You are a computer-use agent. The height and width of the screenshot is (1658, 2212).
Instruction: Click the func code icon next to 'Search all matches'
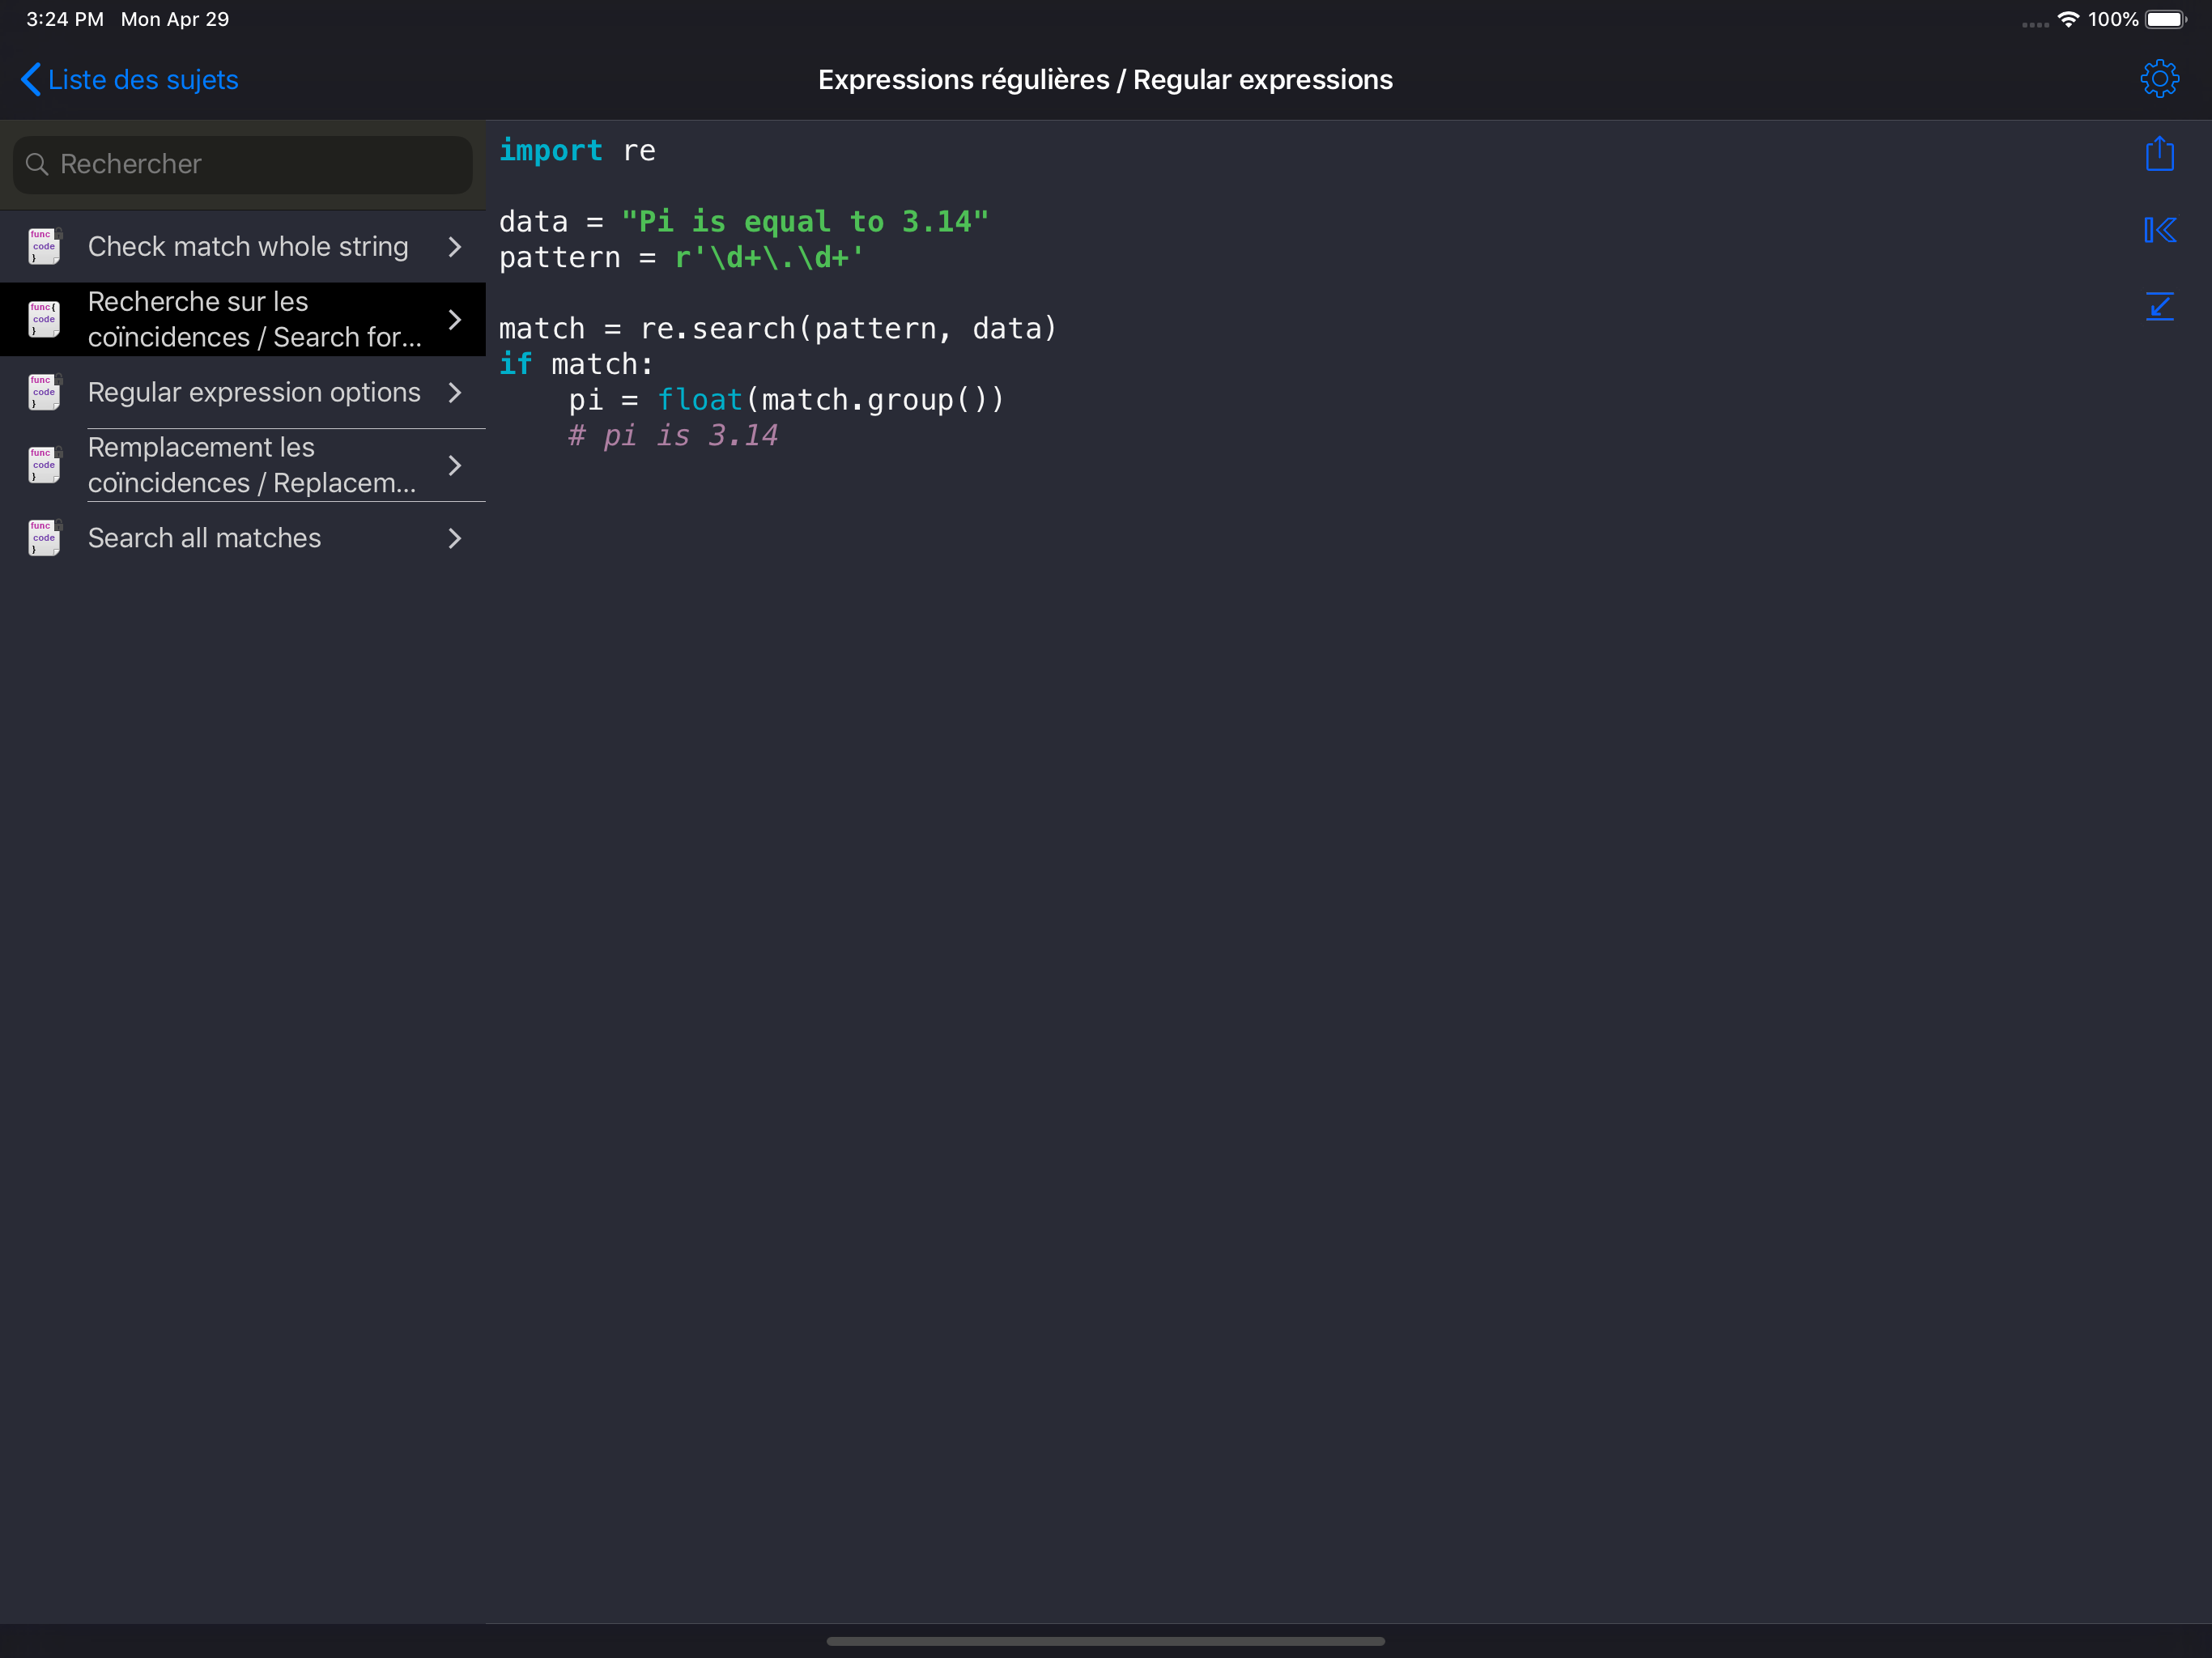(43, 537)
